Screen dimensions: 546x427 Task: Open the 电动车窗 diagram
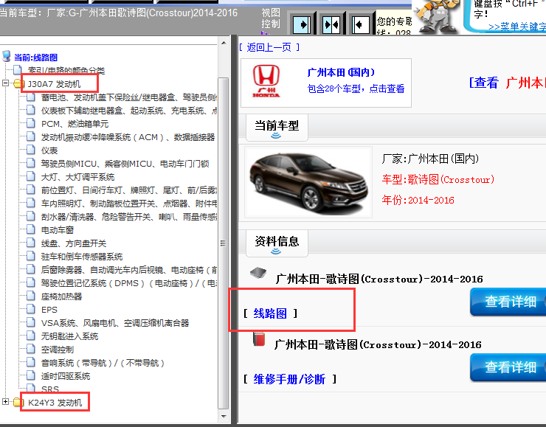[58, 230]
